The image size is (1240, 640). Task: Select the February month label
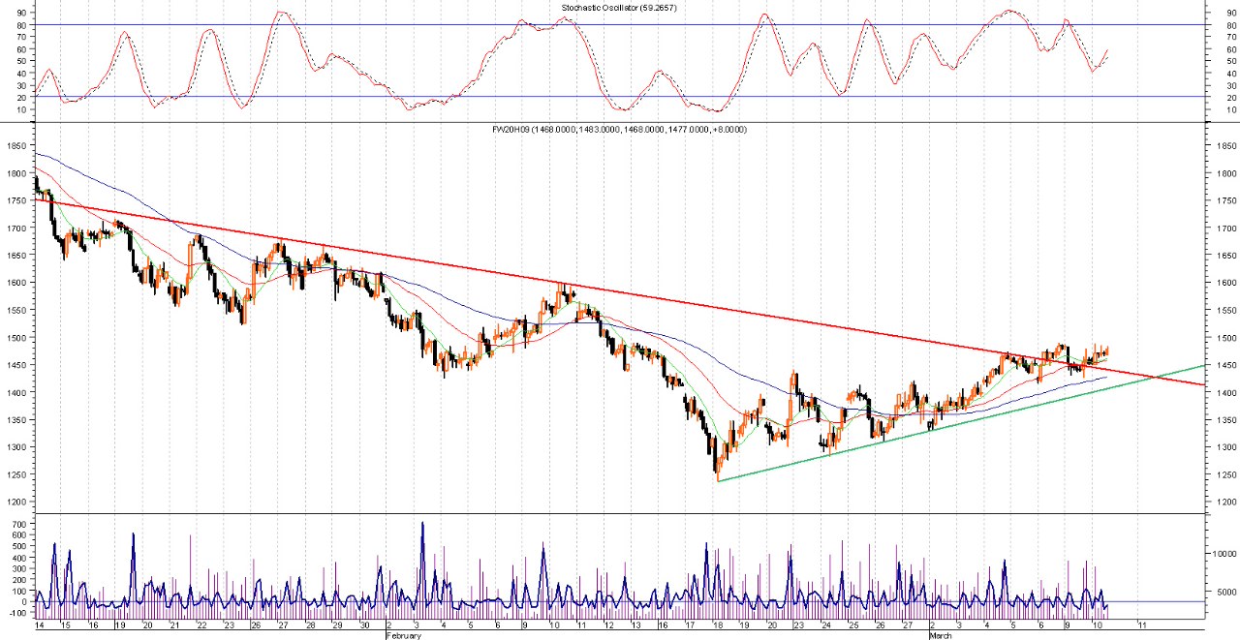pyautogui.click(x=403, y=635)
